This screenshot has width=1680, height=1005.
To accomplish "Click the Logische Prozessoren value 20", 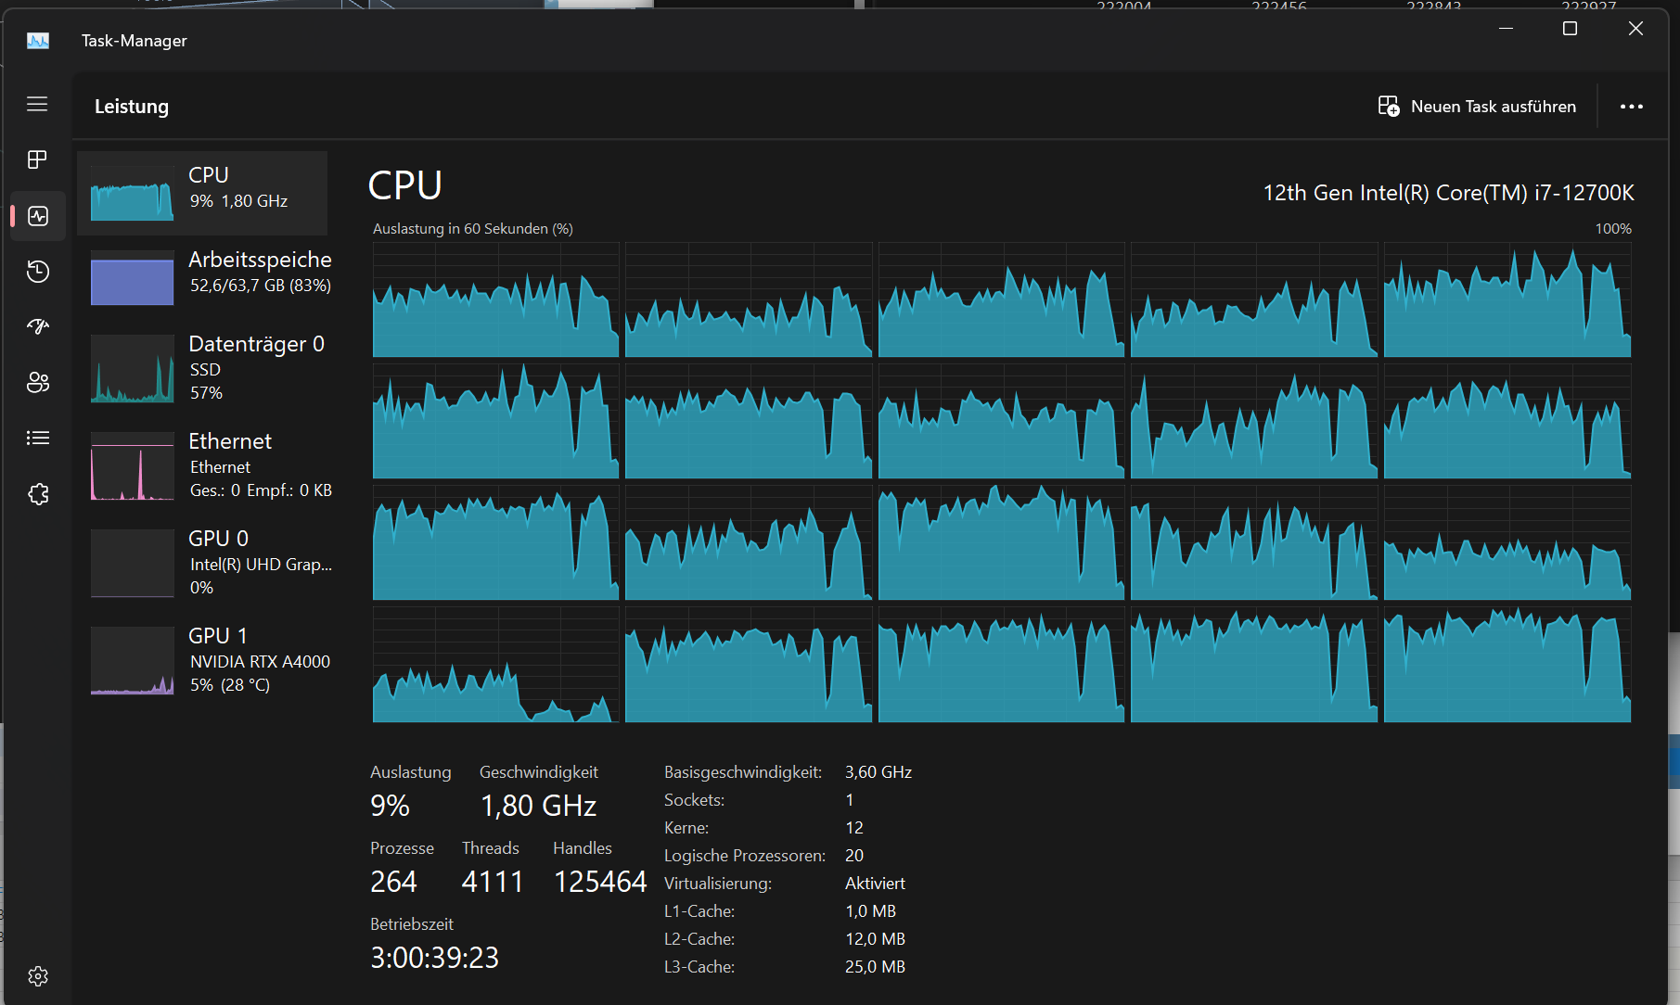I will (x=854, y=856).
